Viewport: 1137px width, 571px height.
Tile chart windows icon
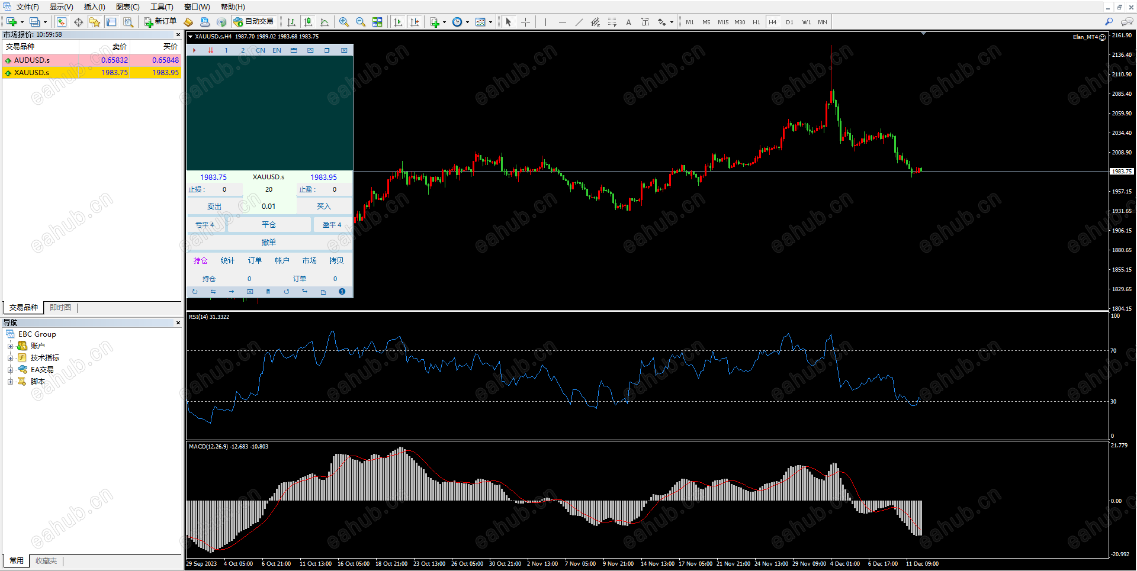377,22
